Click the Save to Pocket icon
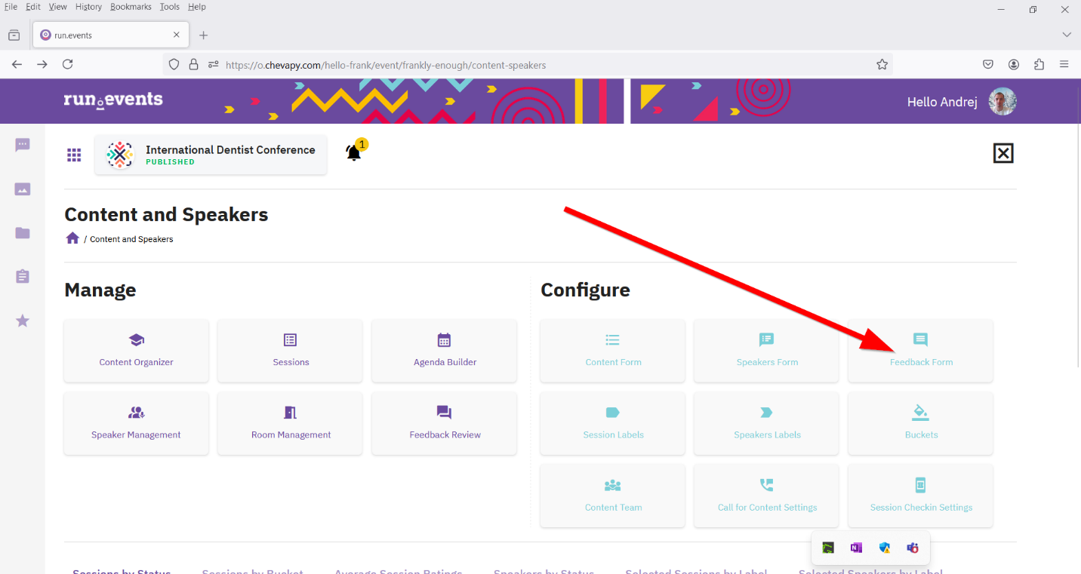The height and width of the screenshot is (574, 1081). pos(988,64)
